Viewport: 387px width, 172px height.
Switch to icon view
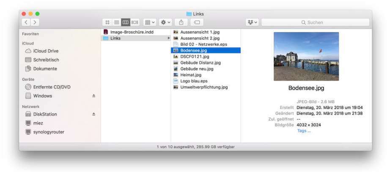tap(107, 22)
